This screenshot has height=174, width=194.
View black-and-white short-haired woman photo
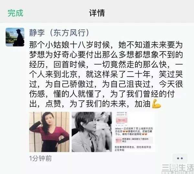click(x=92, y=132)
